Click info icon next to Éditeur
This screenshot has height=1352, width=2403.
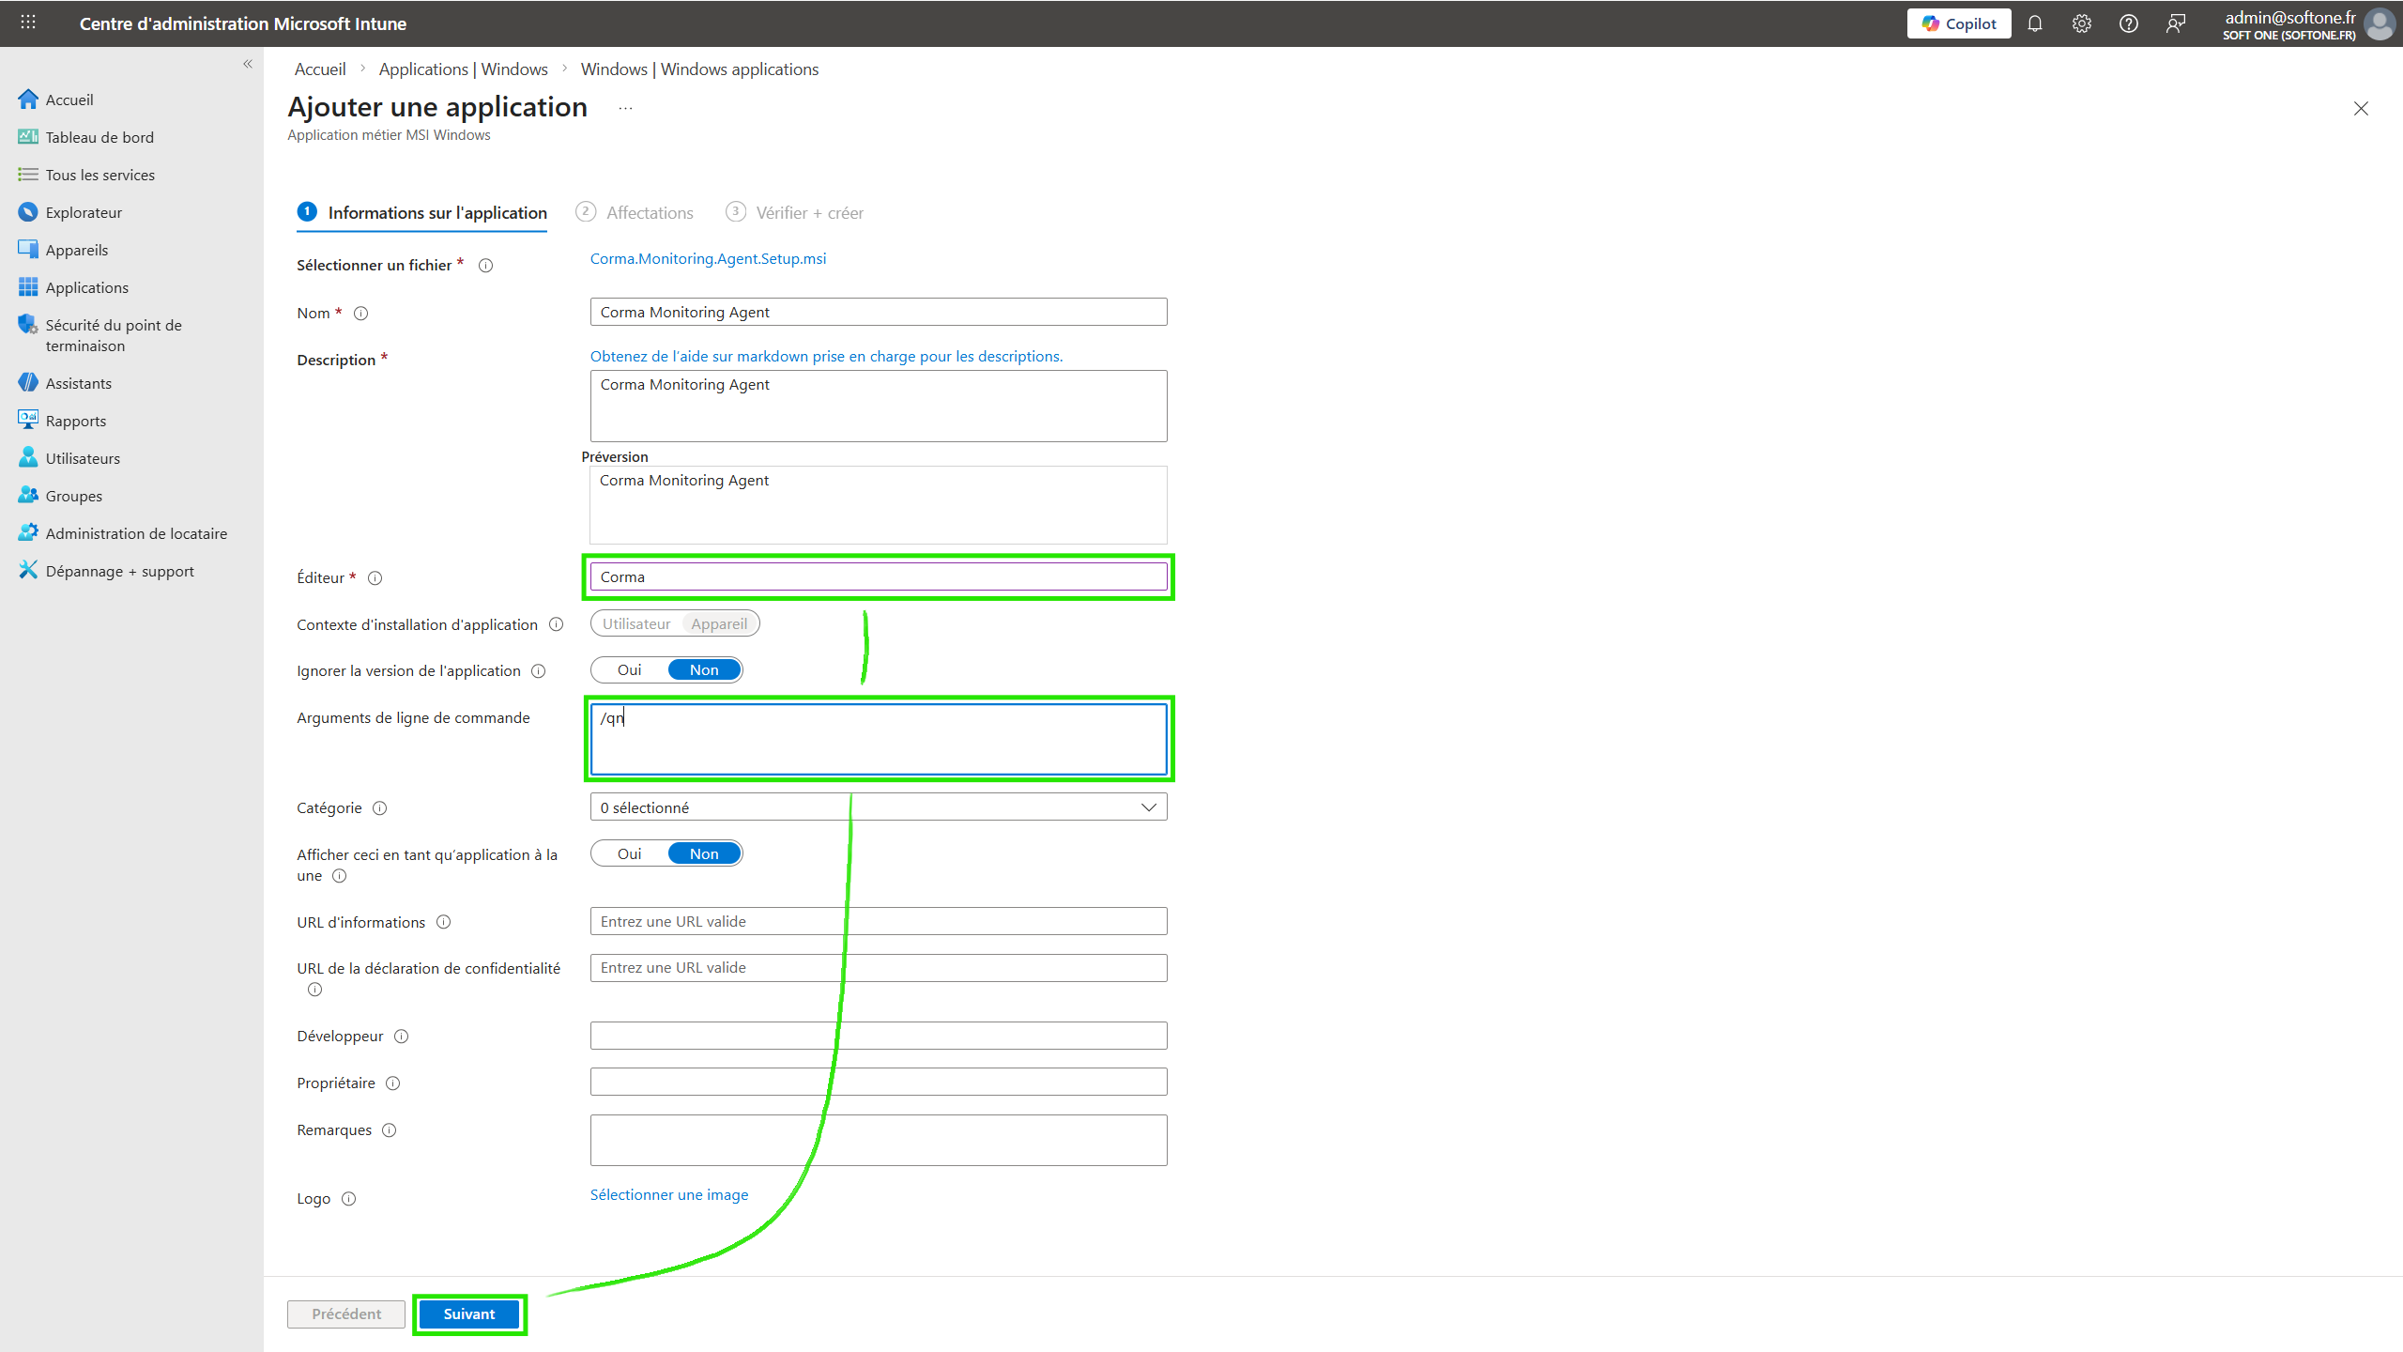(375, 578)
